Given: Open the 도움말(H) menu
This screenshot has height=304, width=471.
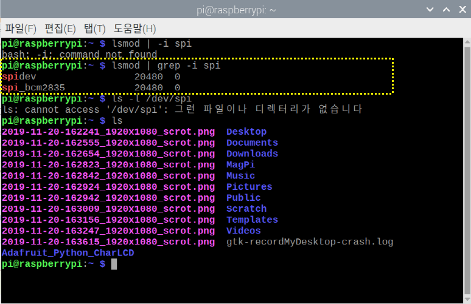Looking at the screenshot, I should tap(134, 29).
